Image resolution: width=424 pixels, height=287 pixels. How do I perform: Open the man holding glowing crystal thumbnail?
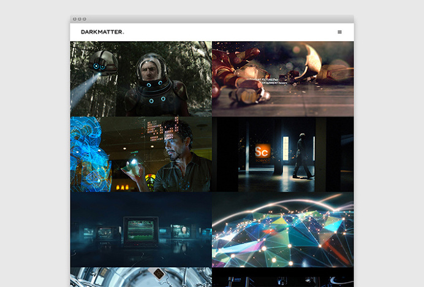[x=141, y=155]
